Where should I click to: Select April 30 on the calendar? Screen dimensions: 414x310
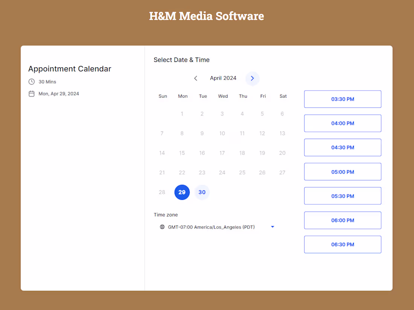202,192
